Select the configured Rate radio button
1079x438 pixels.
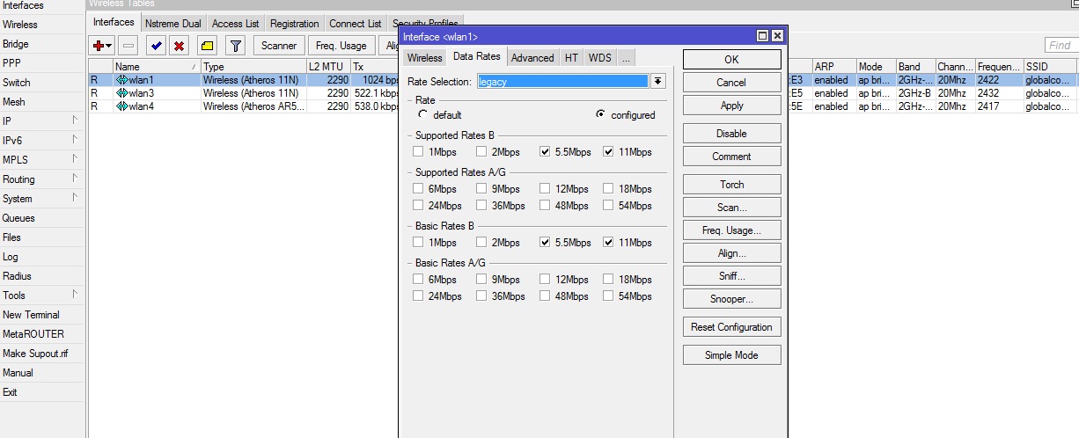pyautogui.click(x=601, y=114)
